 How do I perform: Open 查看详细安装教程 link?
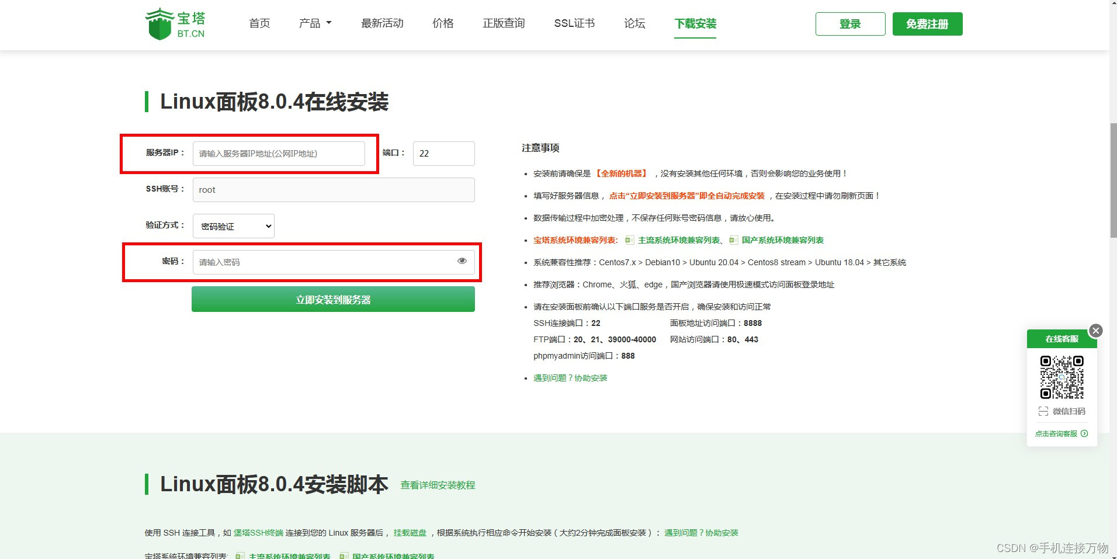click(438, 485)
